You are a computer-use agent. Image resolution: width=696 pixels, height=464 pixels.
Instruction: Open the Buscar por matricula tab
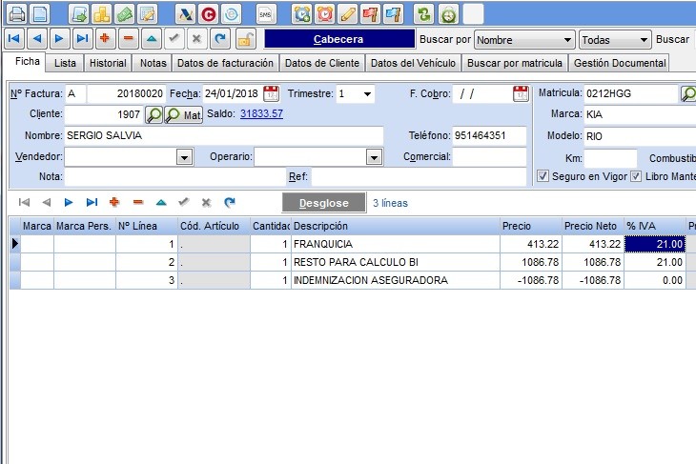click(515, 63)
